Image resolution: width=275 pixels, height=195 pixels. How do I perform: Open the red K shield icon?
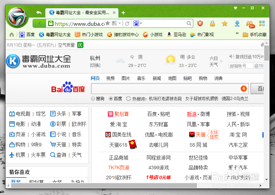(x=200, y=23)
